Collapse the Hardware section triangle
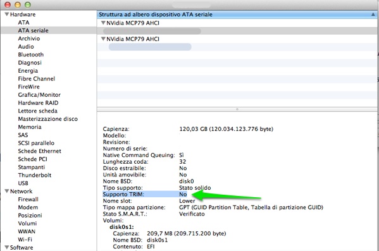This screenshot has width=379, height=251. point(7,15)
